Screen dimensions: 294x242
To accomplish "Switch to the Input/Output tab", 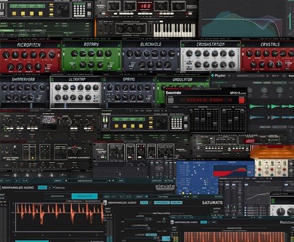I will point(58,196).
